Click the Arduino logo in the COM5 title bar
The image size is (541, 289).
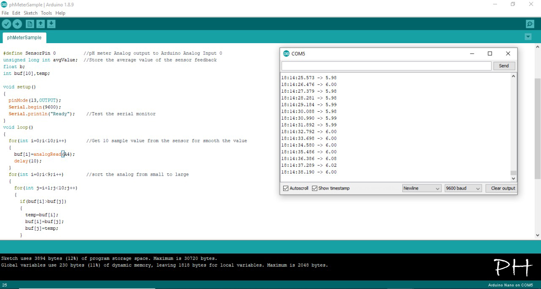pos(287,53)
